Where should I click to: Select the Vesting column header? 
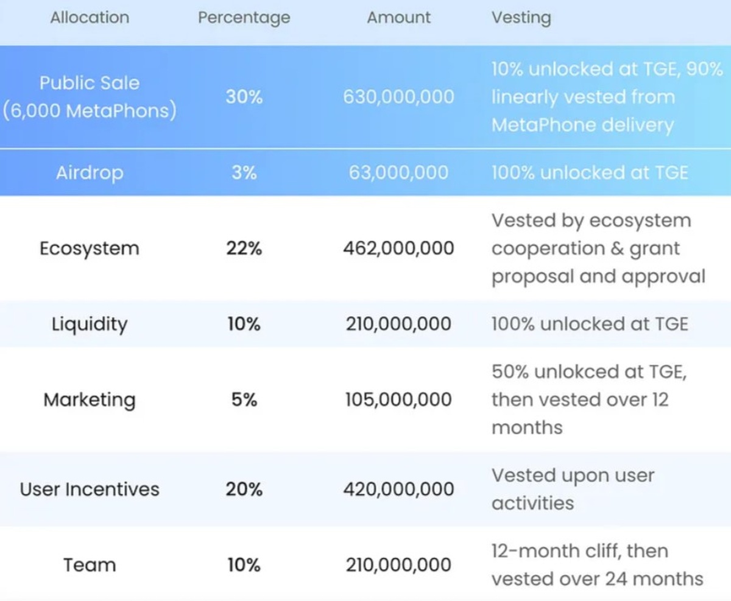pos(521,18)
